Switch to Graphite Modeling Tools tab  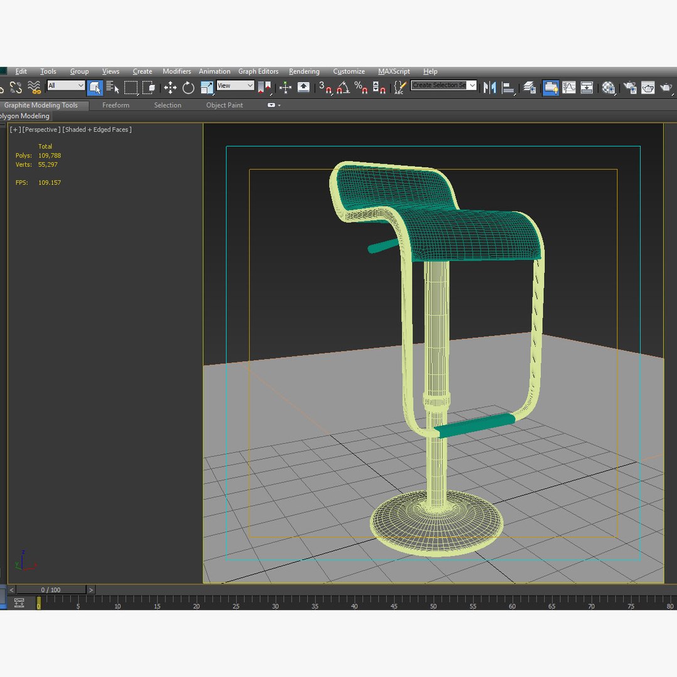pyautogui.click(x=41, y=105)
